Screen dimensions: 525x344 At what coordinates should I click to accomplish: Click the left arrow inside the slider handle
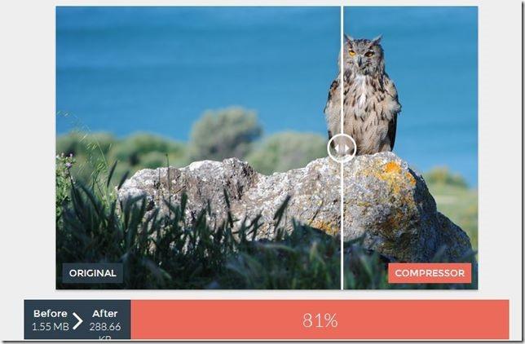pos(337,148)
